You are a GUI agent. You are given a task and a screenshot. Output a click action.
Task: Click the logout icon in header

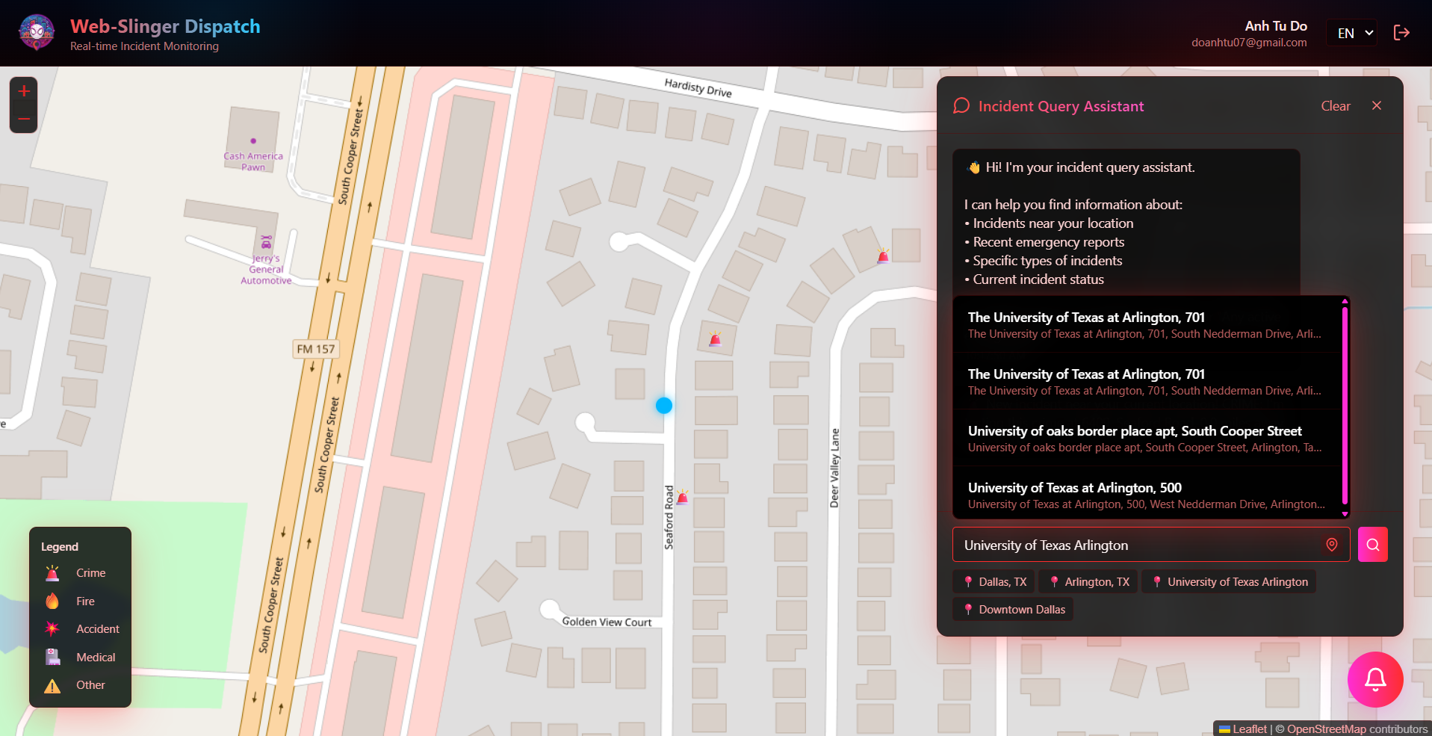click(x=1401, y=33)
